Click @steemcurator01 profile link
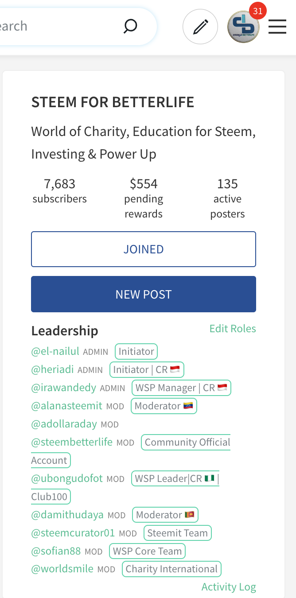The height and width of the screenshot is (598, 296). tap(73, 533)
